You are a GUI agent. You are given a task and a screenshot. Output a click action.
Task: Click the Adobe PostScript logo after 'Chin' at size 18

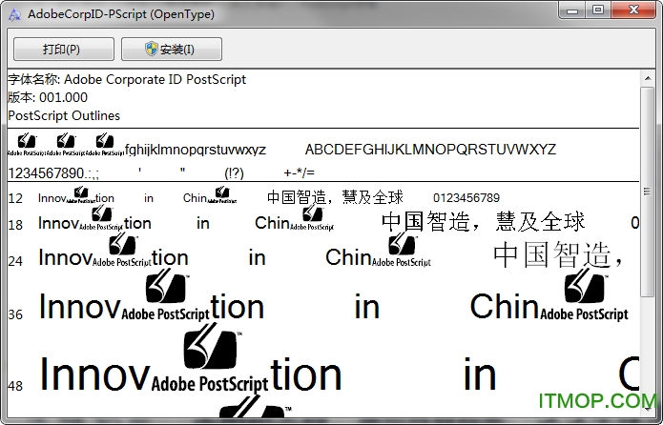312,217
